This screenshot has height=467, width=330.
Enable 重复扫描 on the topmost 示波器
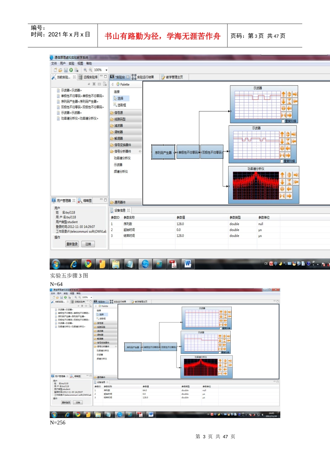coord(283,121)
